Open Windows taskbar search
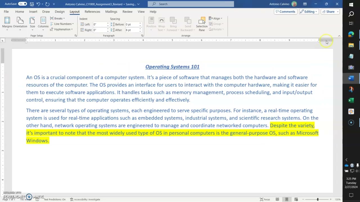The image size is (360, 202). click(x=351, y=14)
